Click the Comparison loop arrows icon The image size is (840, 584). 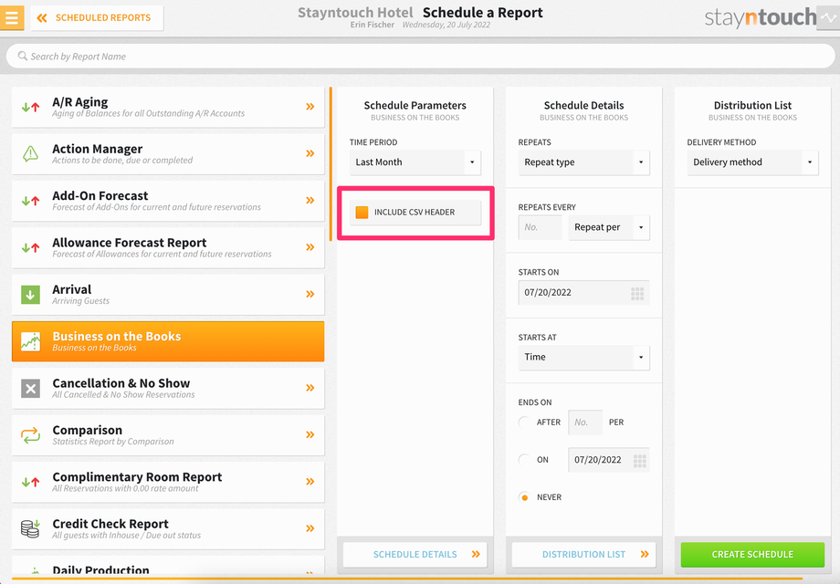[x=30, y=435]
